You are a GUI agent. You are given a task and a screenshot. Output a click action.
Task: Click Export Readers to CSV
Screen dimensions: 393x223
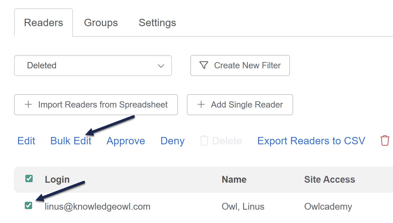[311, 141]
